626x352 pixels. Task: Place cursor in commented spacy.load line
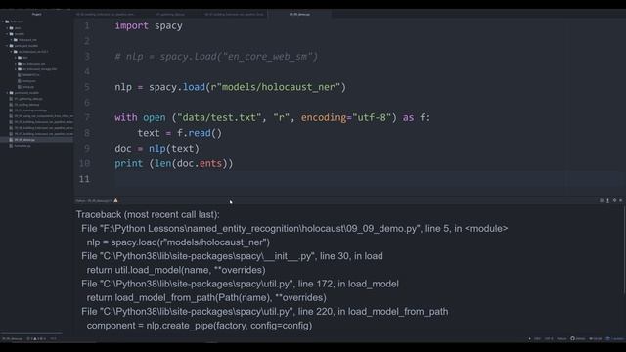(x=216, y=57)
